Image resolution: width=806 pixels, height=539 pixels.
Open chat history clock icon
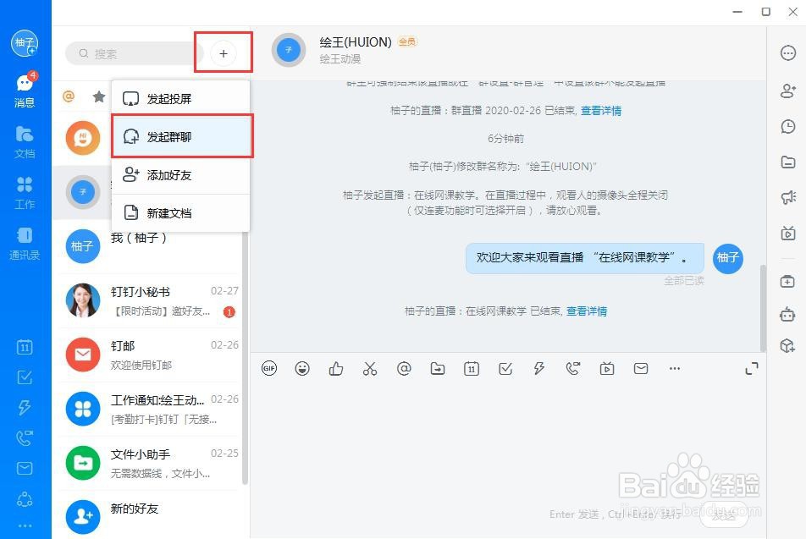[788, 126]
